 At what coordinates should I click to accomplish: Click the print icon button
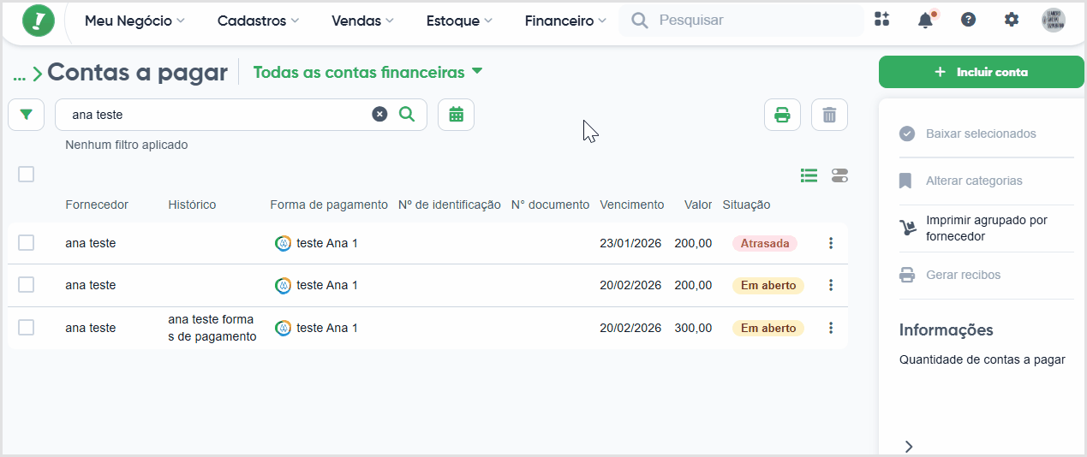tap(782, 115)
